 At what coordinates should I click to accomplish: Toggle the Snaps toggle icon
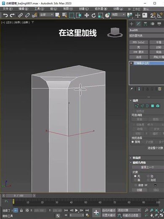tap(153, 15)
